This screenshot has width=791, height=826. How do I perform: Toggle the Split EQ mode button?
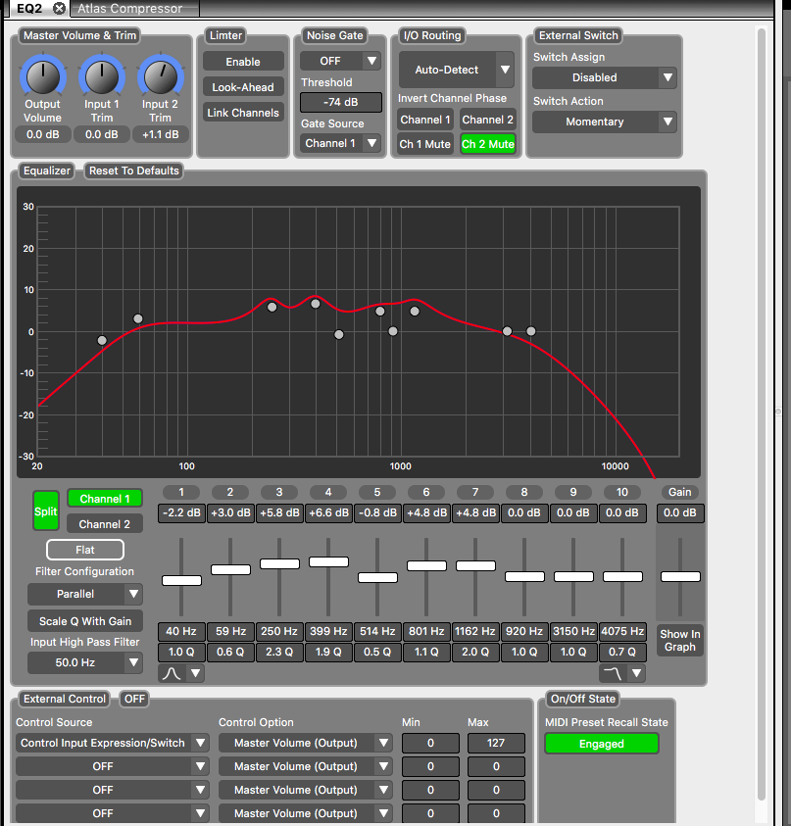tap(46, 510)
